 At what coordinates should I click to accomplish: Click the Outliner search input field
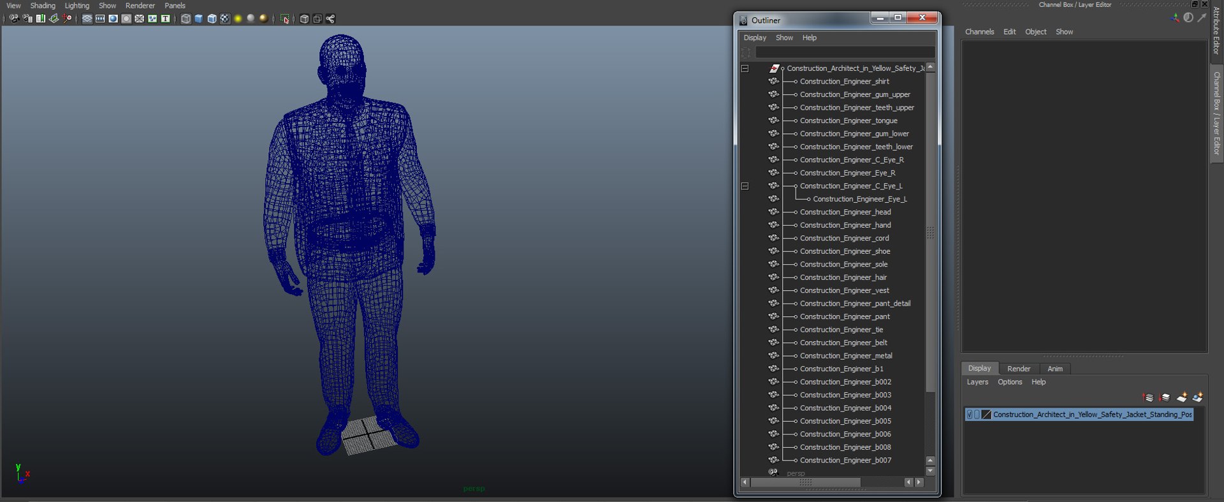[x=845, y=52]
